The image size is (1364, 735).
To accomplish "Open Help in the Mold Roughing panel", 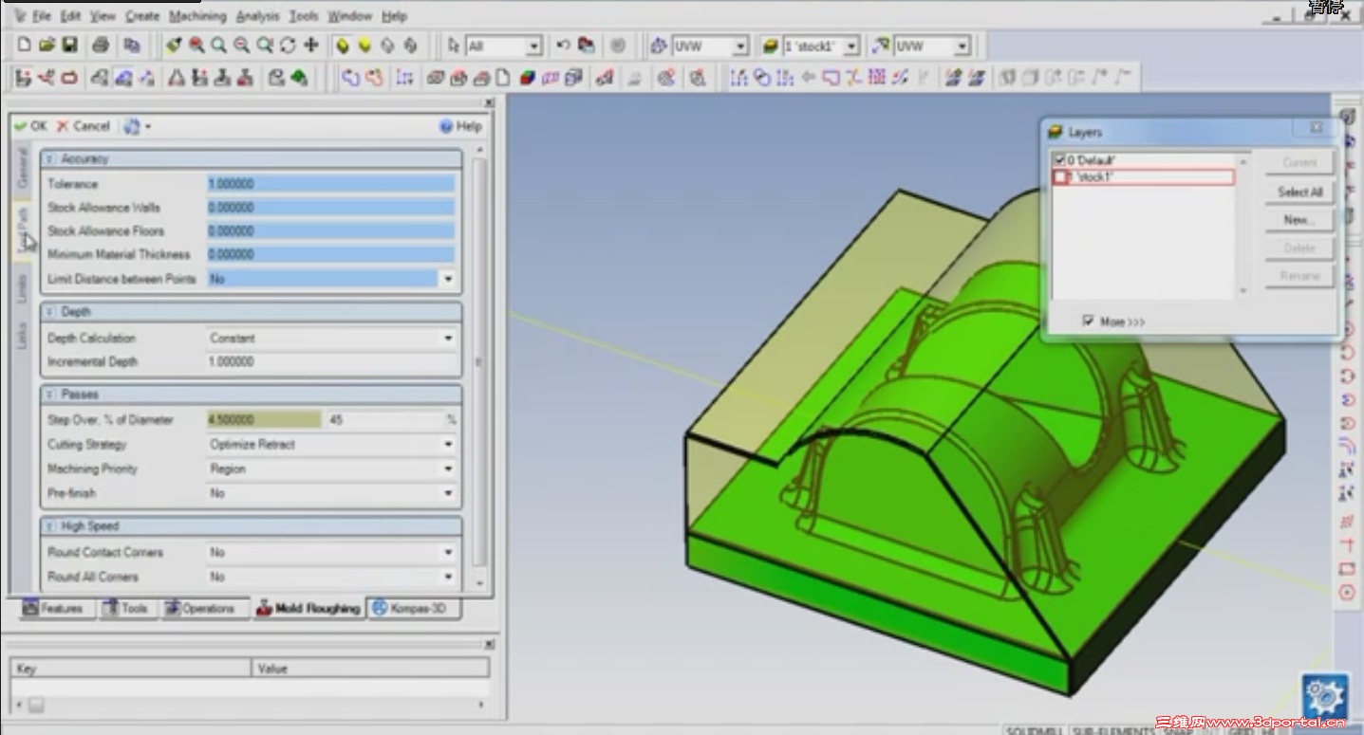I will point(460,126).
